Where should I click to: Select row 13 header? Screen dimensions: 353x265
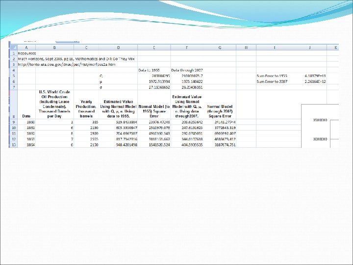click(x=14, y=144)
